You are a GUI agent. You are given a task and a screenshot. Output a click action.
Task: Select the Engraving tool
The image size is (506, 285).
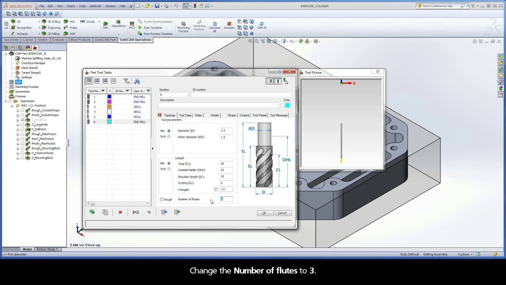tap(51, 28)
